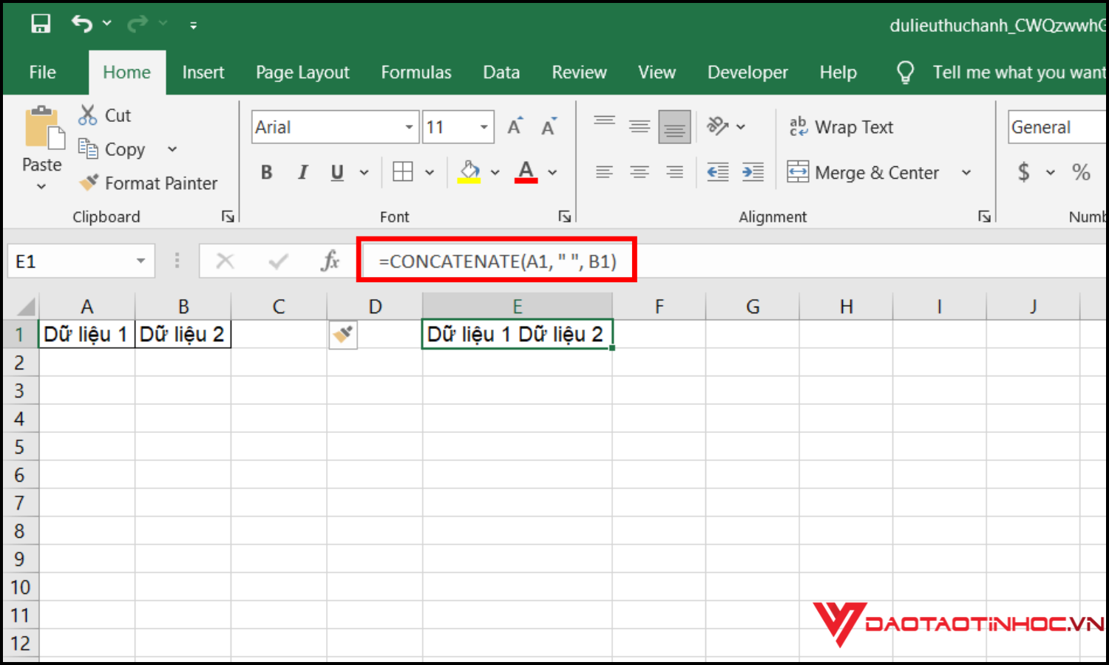1109x665 pixels.
Task: Toggle italic formatting
Action: coord(302,171)
